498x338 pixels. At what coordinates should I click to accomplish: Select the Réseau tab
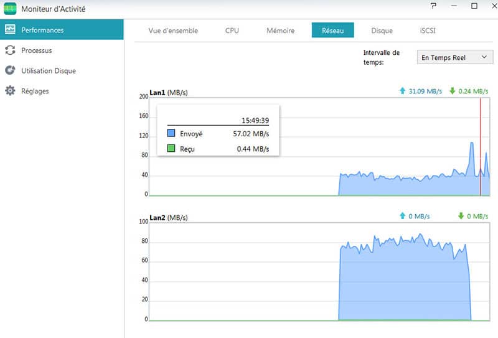click(333, 30)
